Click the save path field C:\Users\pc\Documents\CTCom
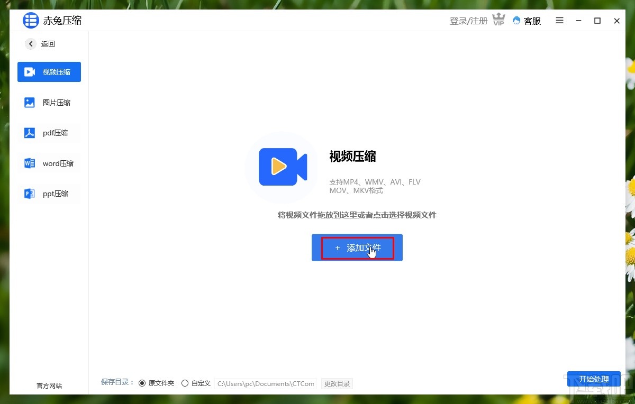The width and height of the screenshot is (635, 404). (x=266, y=384)
